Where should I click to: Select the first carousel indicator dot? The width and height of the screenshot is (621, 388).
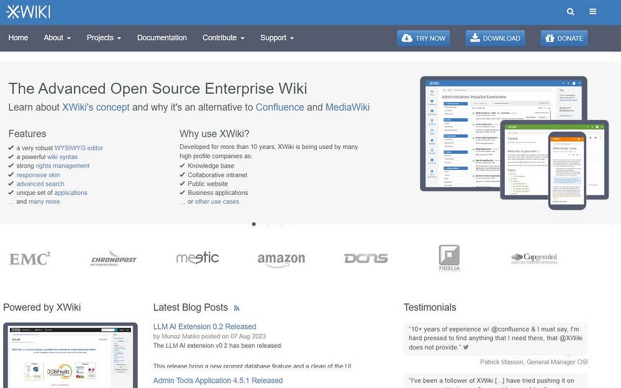point(254,224)
